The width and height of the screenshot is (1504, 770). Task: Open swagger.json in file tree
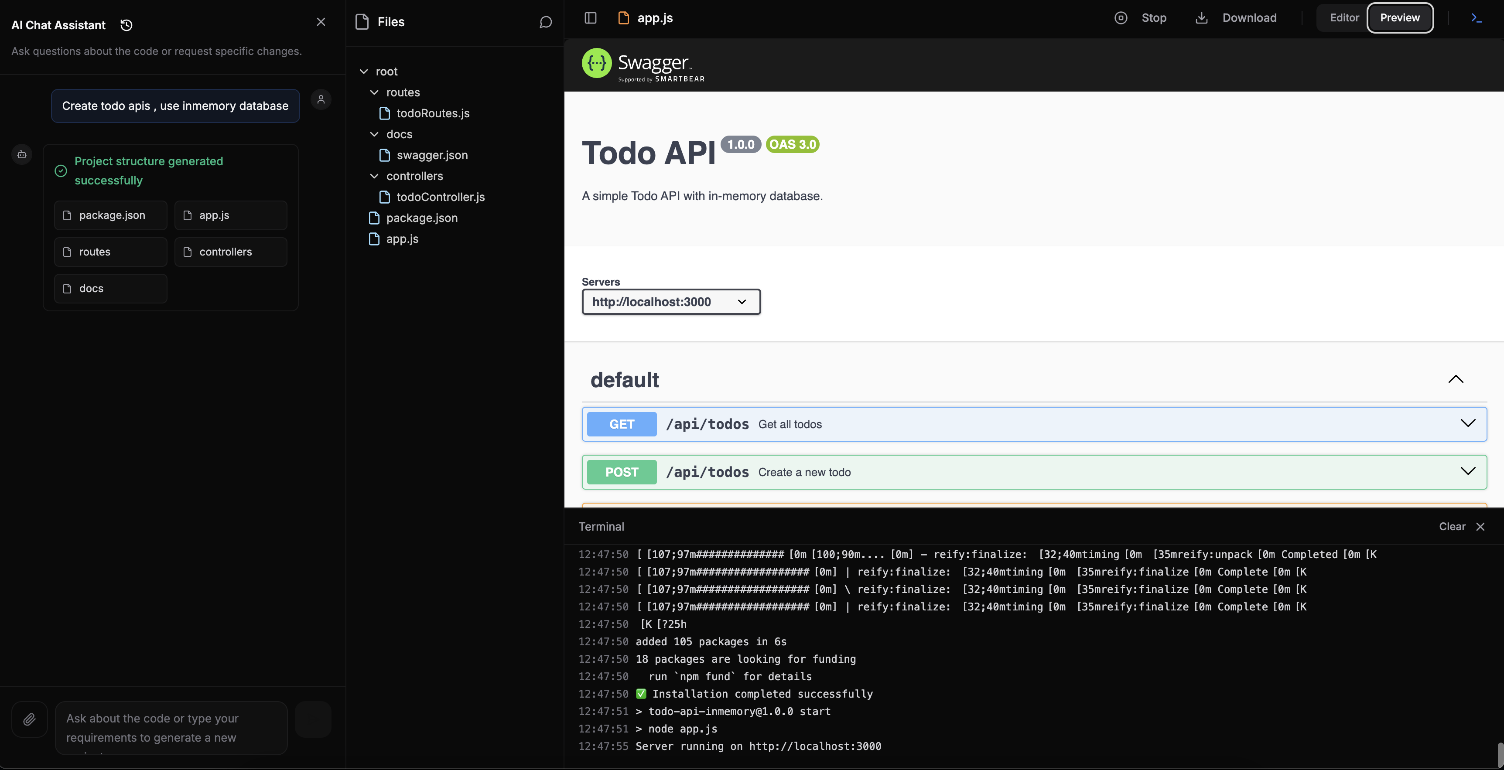coord(432,155)
